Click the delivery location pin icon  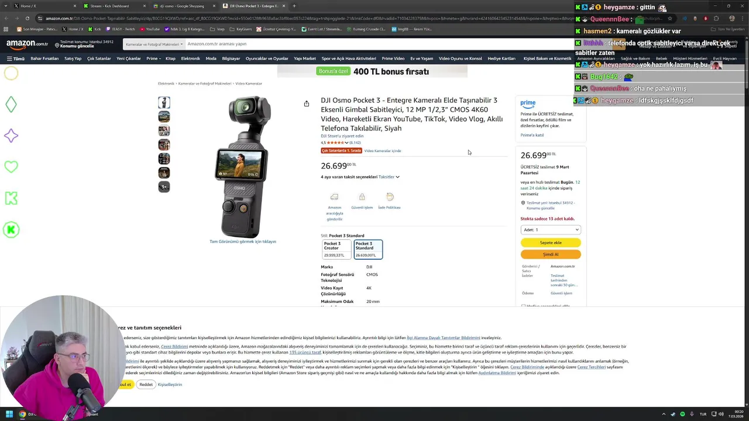[57, 44]
